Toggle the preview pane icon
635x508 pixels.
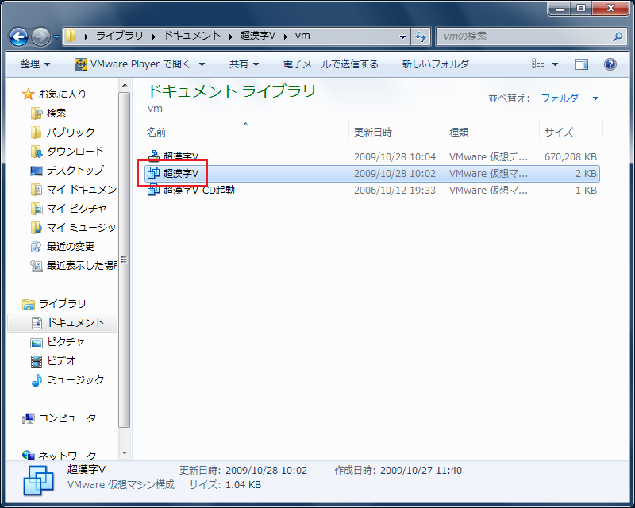pyautogui.click(x=582, y=64)
